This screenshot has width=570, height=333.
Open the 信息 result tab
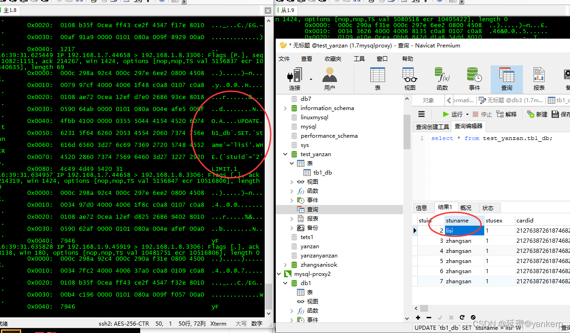coord(422,208)
